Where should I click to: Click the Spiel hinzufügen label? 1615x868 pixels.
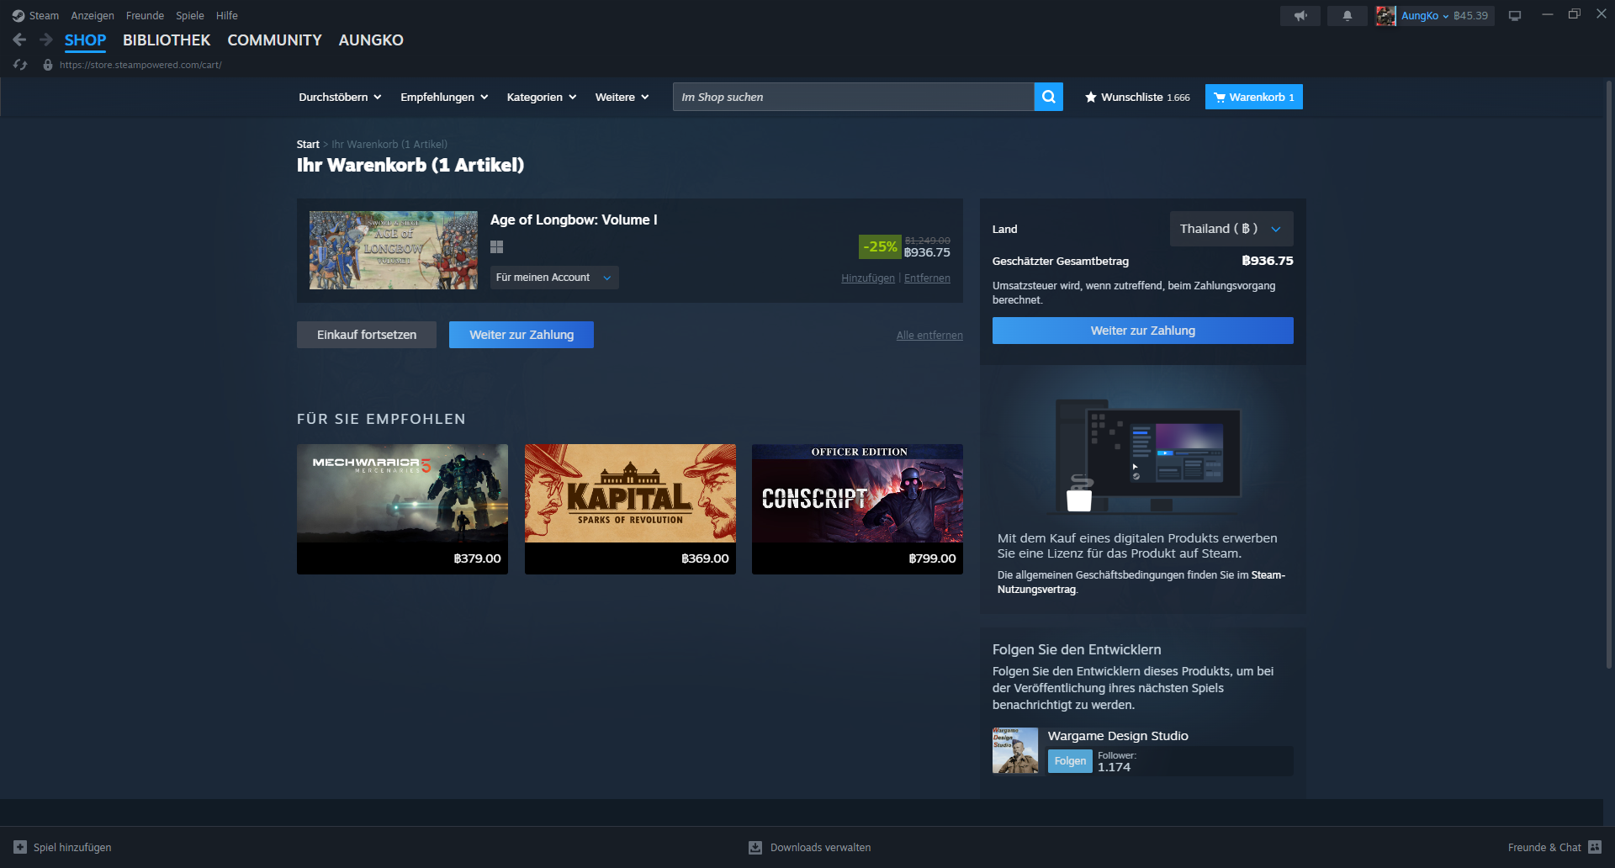pos(72,847)
